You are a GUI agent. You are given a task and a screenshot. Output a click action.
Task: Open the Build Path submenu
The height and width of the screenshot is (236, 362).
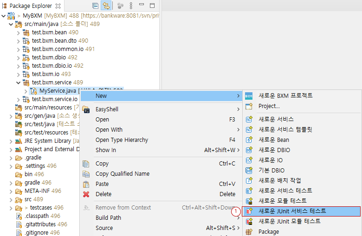tap(161, 218)
